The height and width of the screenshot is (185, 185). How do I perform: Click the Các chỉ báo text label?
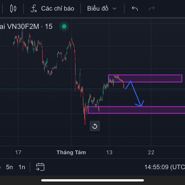tap(58, 9)
